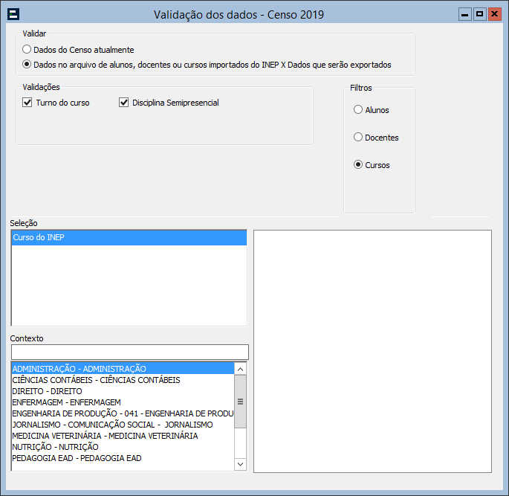Select 'MEDICINA VETERINÁRIA - MEDICINA VETERINÁRIA' row
The width and height of the screenshot is (509, 496).
[123, 436]
